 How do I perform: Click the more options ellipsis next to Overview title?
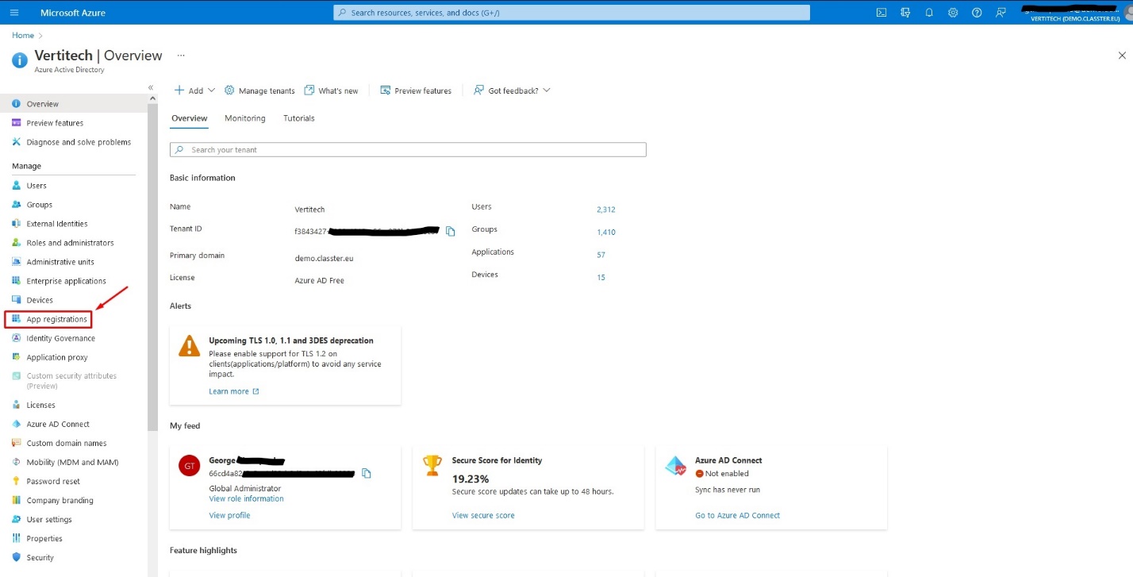[x=181, y=56]
